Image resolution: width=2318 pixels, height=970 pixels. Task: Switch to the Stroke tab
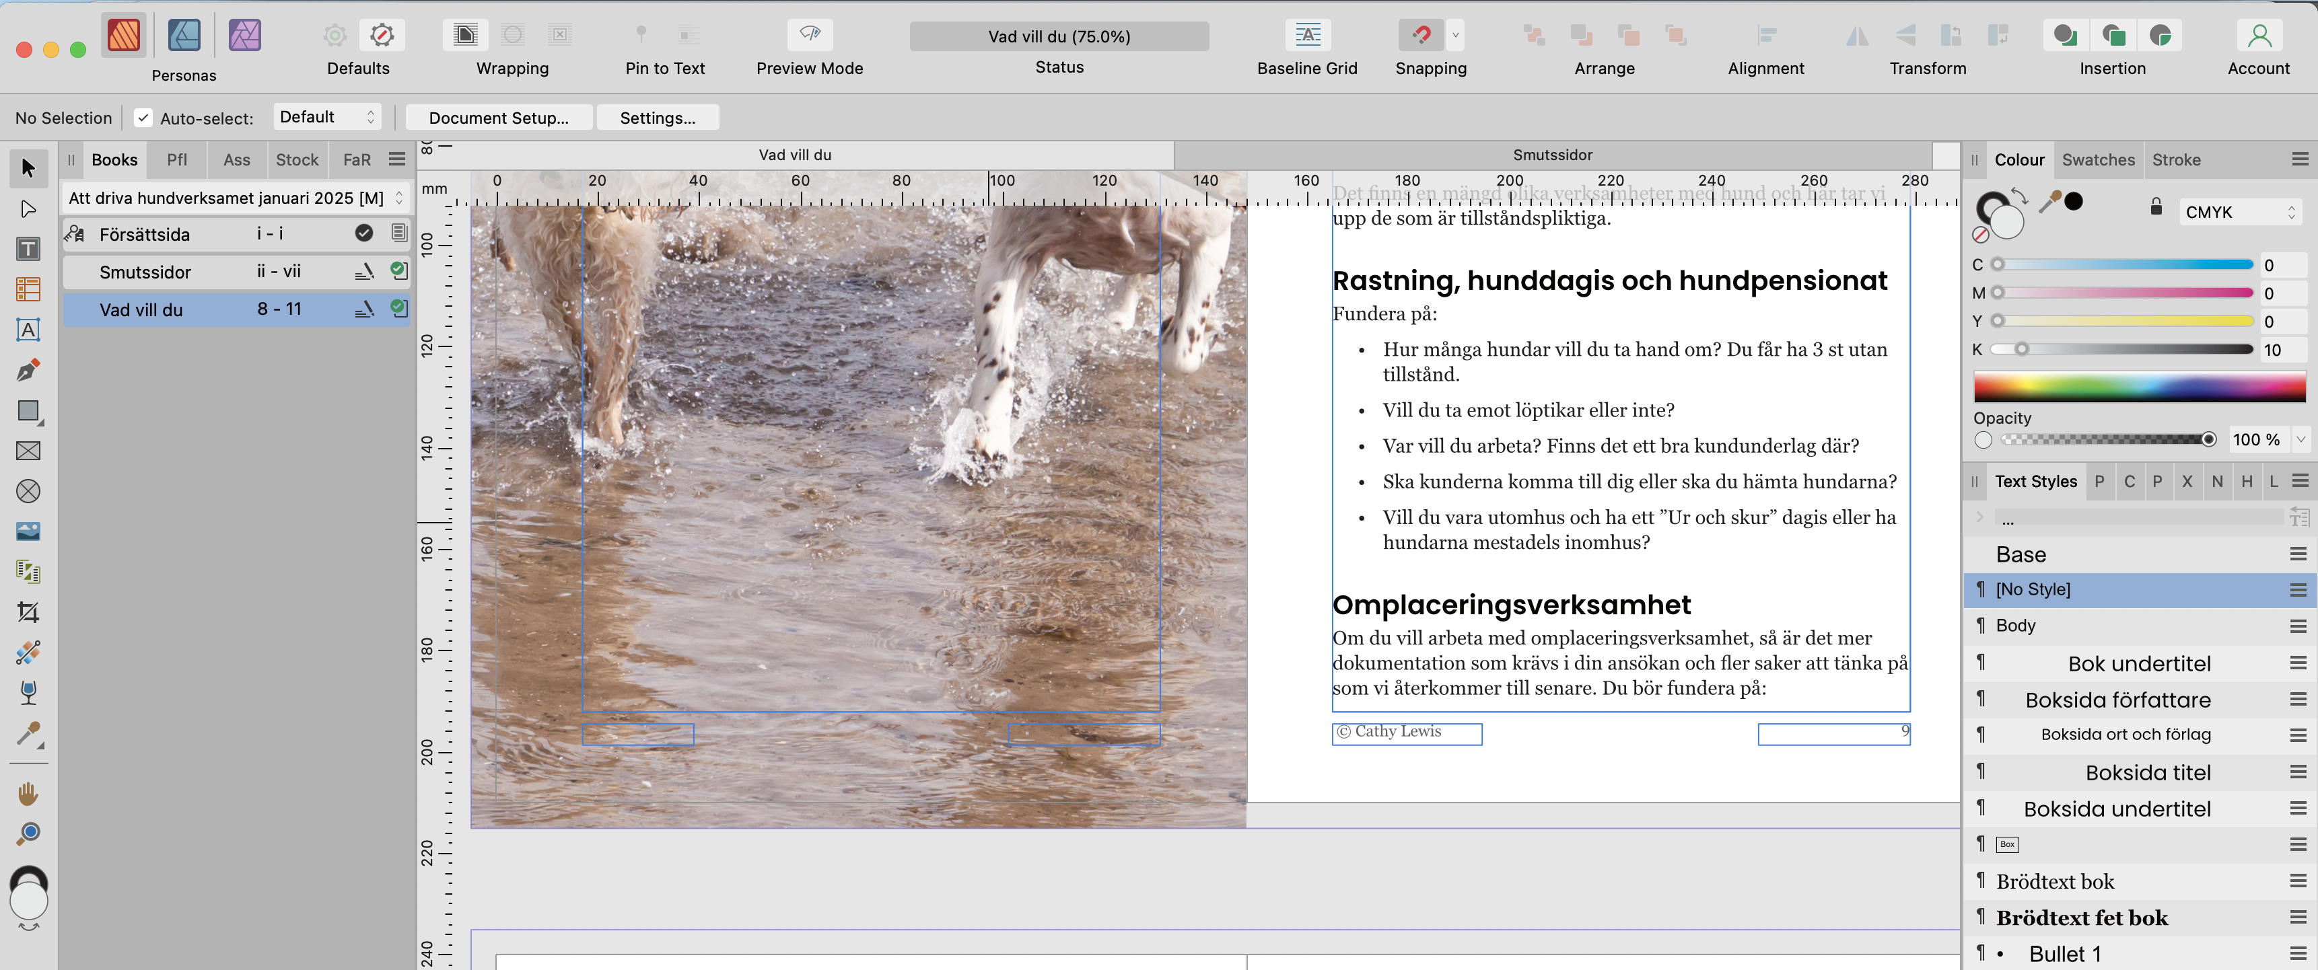[x=2176, y=159]
